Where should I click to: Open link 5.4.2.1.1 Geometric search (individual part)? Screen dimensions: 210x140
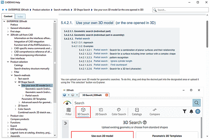(x=87, y=31)
